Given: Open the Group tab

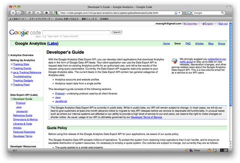Looking at the screenshot, I should coord(222,43).
